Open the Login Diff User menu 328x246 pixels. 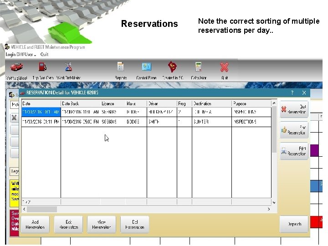click(x=20, y=54)
